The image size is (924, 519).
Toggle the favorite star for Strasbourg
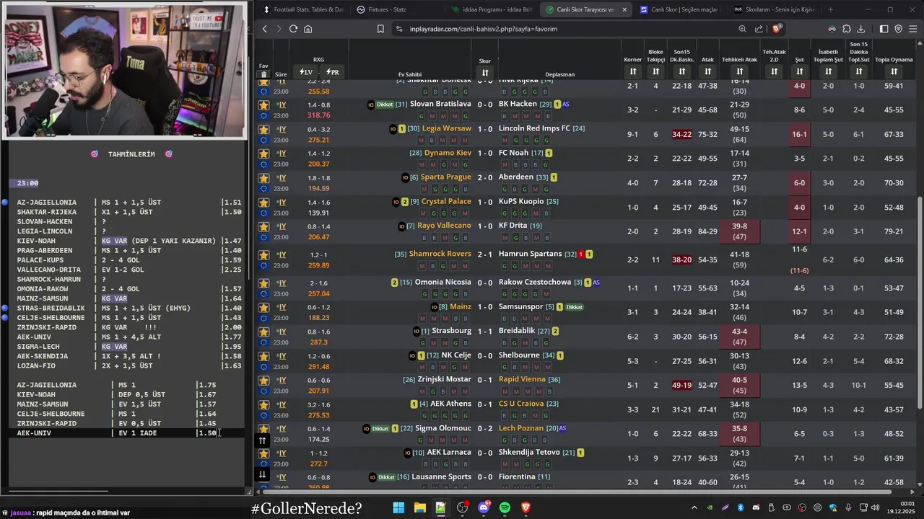263,332
